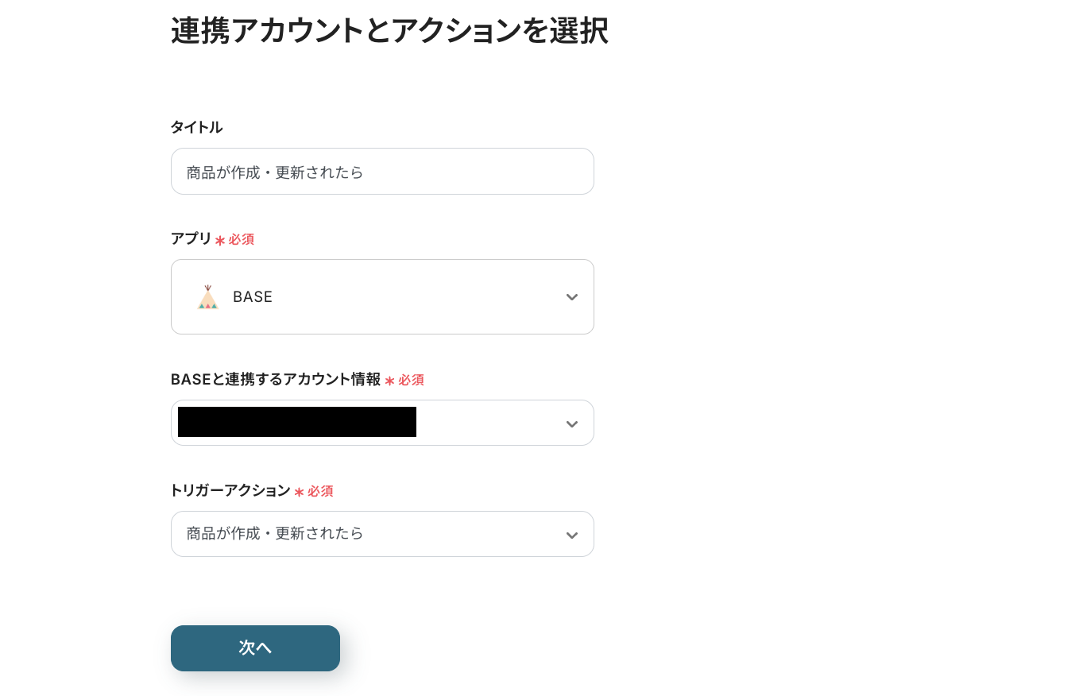Select the BASE app name in combo box

pos(253,297)
